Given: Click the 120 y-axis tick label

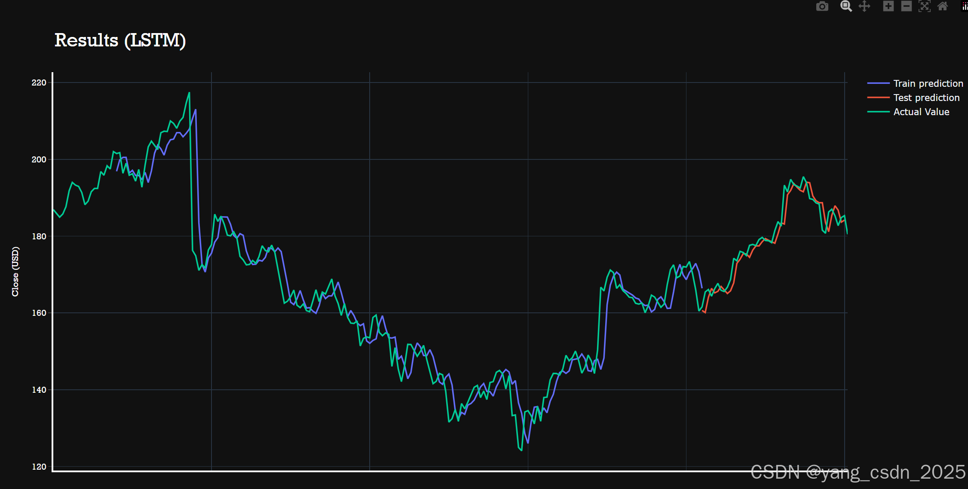Looking at the screenshot, I should (39, 467).
